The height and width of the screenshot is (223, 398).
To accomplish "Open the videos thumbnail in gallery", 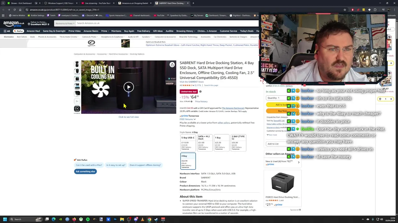I will [x=77, y=108].
